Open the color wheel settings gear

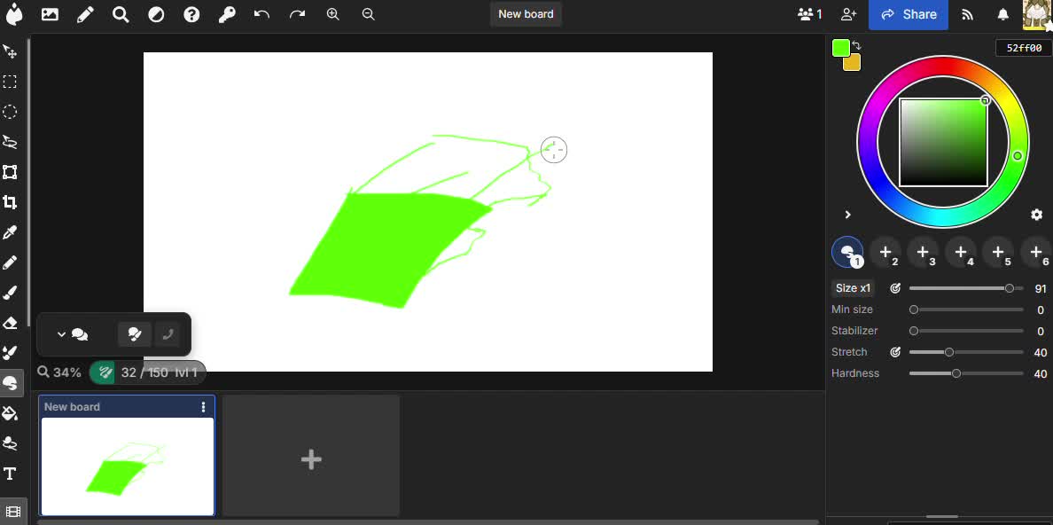1037,215
